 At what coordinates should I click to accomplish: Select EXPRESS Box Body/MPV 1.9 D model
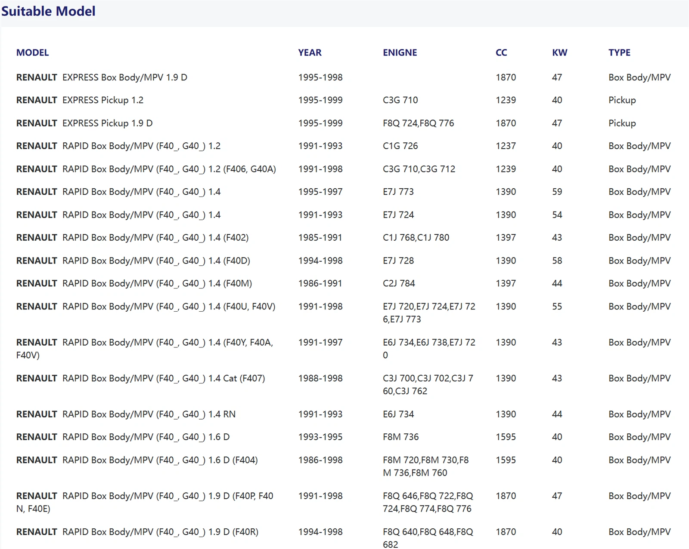tap(102, 77)
